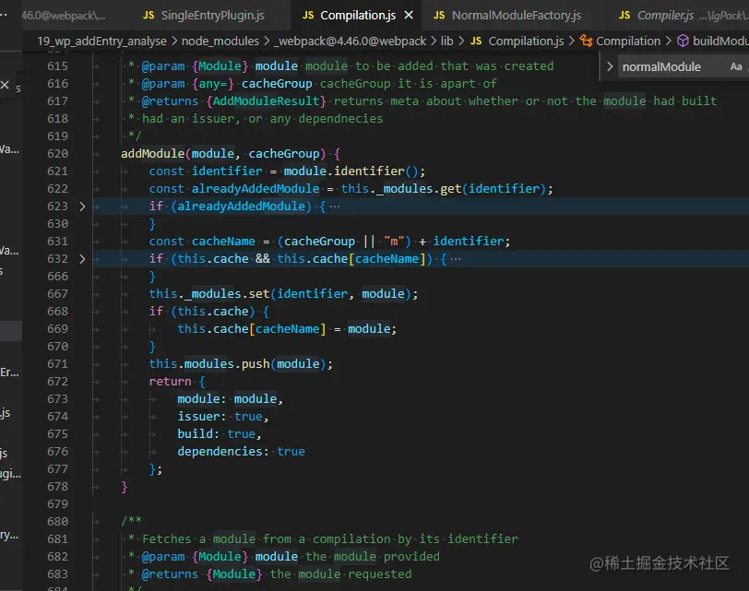Image resolution: width=749 pixels, height=591 pixels.
Task: Click cacheName variable on line 631
Action: [223, 241]
